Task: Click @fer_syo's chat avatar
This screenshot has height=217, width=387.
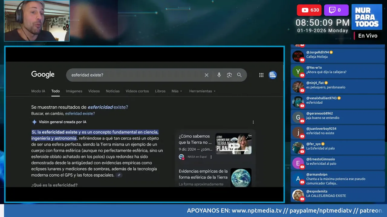Action: coord(298,148)
